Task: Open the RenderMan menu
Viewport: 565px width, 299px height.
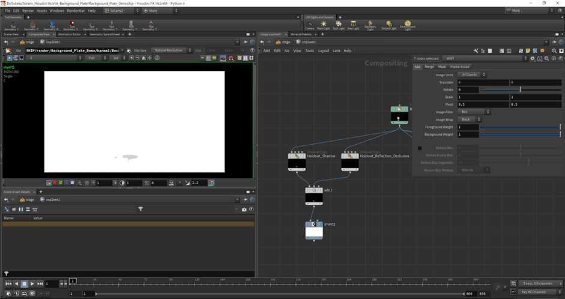Action: pos(76,10)
